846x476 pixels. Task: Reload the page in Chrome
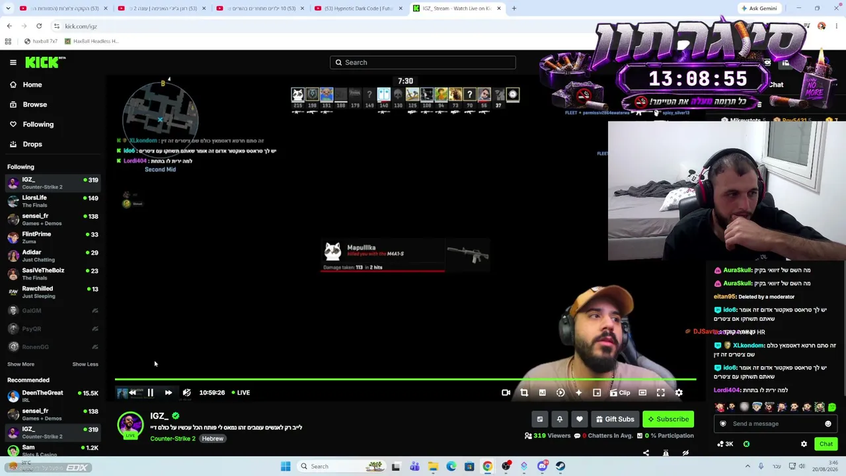pos(39,26)
